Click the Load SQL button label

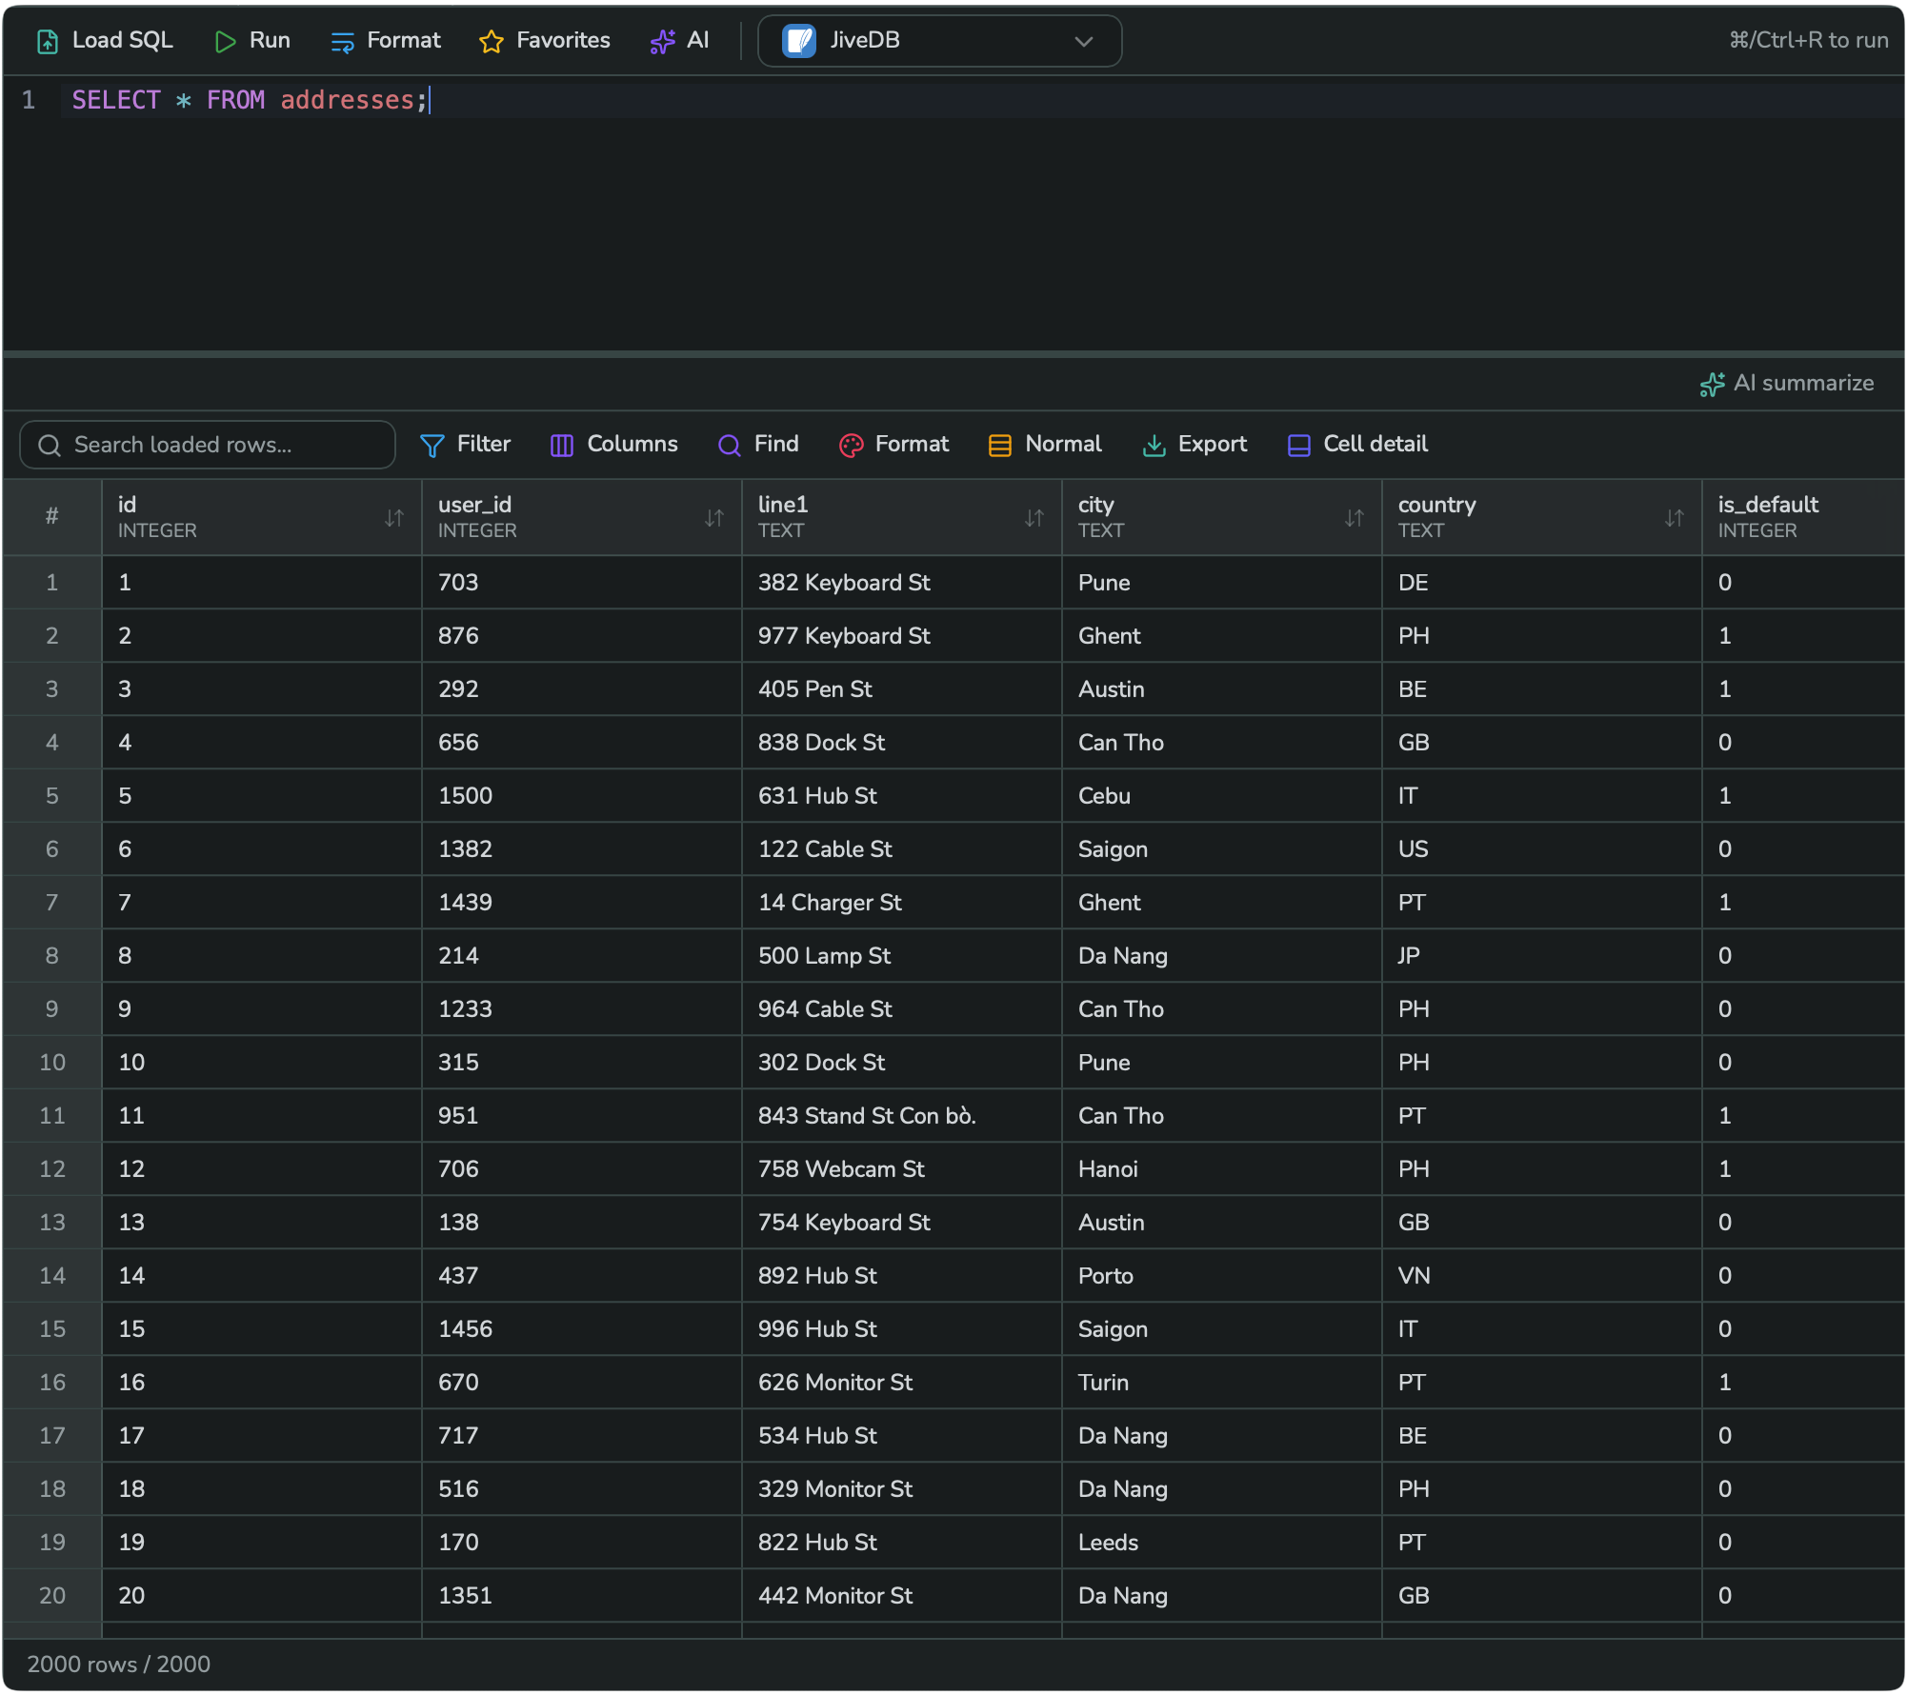point(123,40)
